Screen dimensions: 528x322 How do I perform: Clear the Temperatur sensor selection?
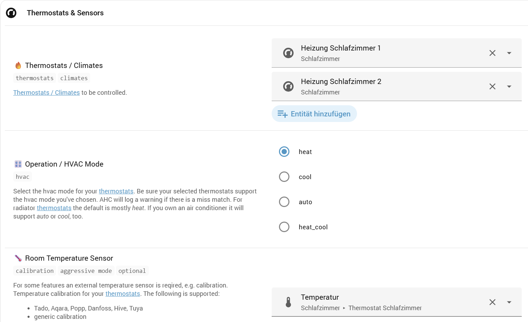(x=492, y=302)
